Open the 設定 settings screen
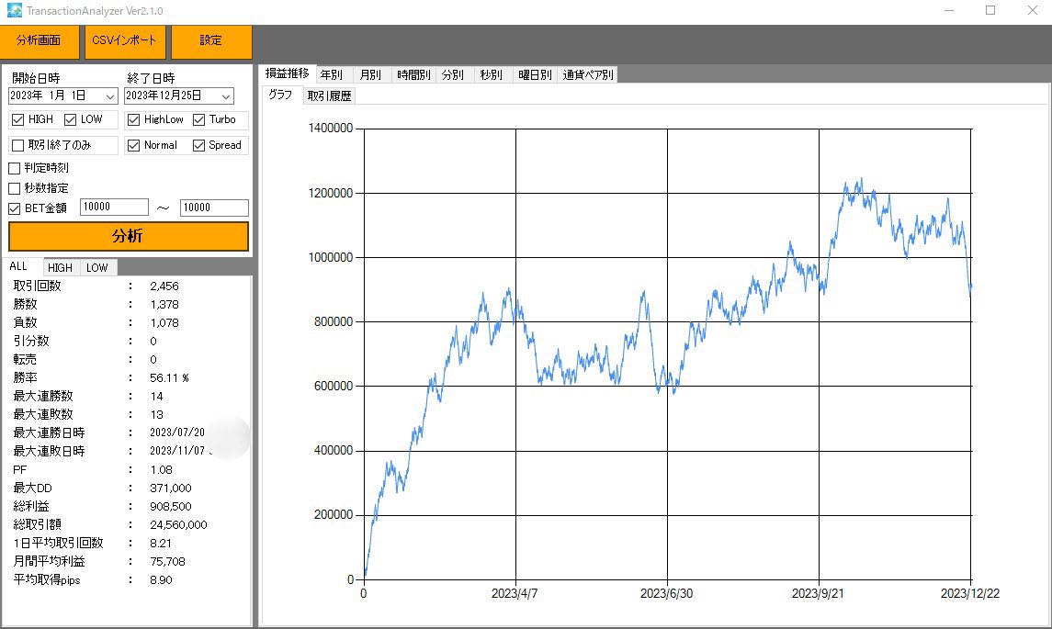Screen dimensions: 1052x629 [211, 41]
